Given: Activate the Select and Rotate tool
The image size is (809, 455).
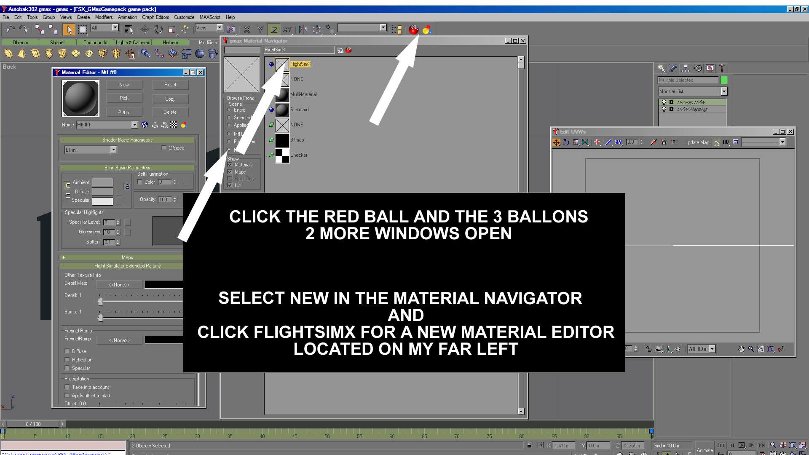Looking at the screenshot, I should (x=158, y=29).
